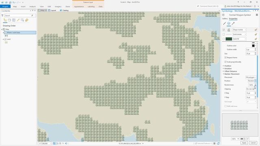This screenshot has width=260, height=146.
Task: Click the pause drawing icon in status bar
Action: point(214,143)
